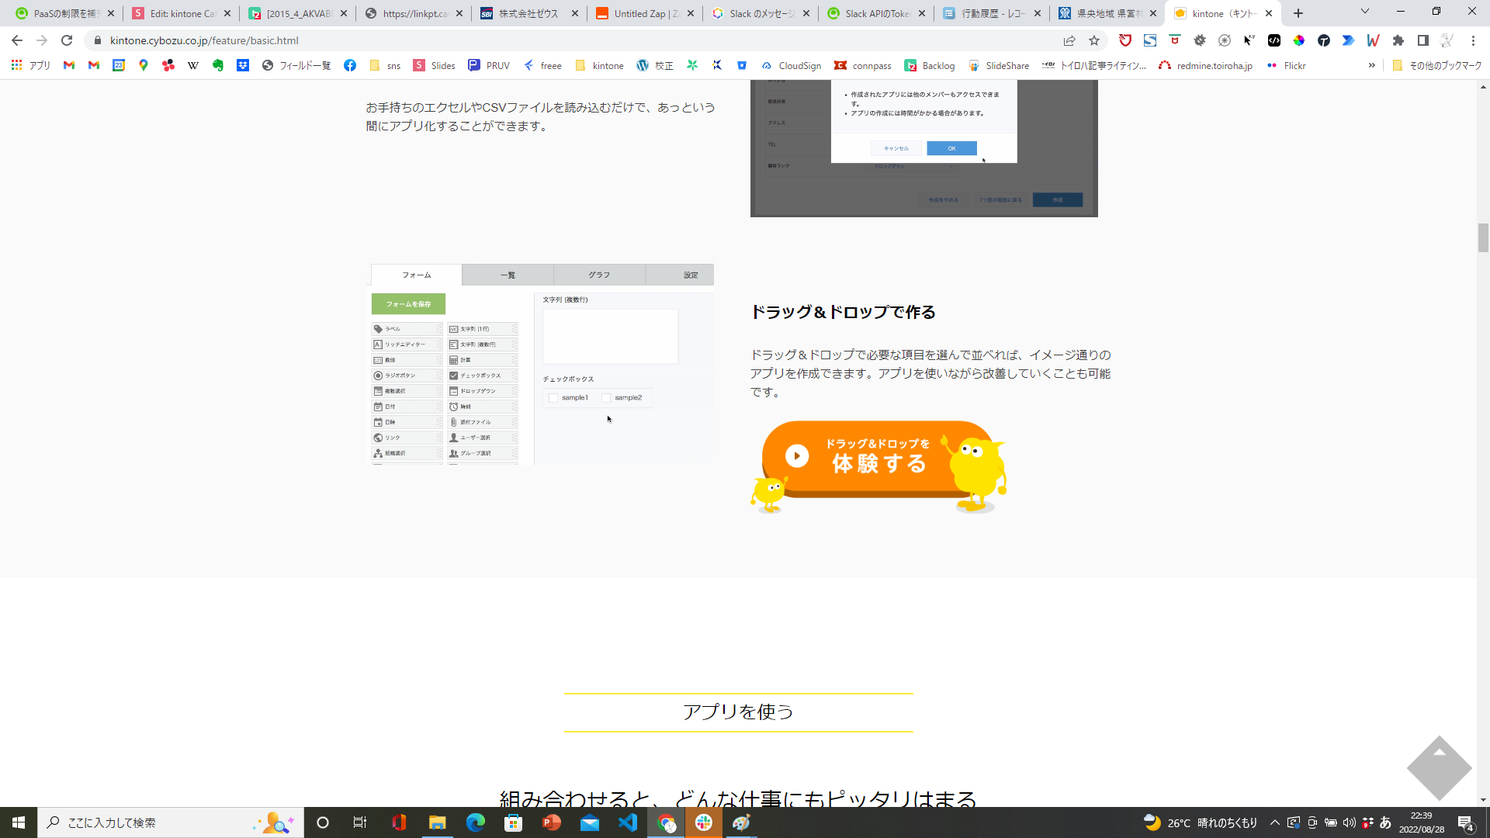The height and width of the screenshot is (838, 1490).
Task: Click the green フォームを保存 button
Action: tap(408, 303)
